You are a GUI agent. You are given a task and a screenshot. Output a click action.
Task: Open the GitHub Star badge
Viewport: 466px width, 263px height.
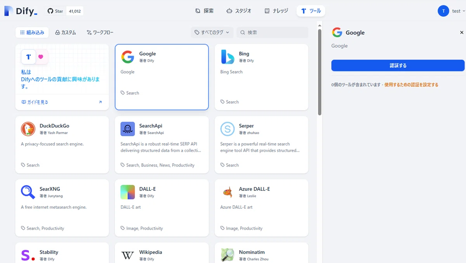64,11
